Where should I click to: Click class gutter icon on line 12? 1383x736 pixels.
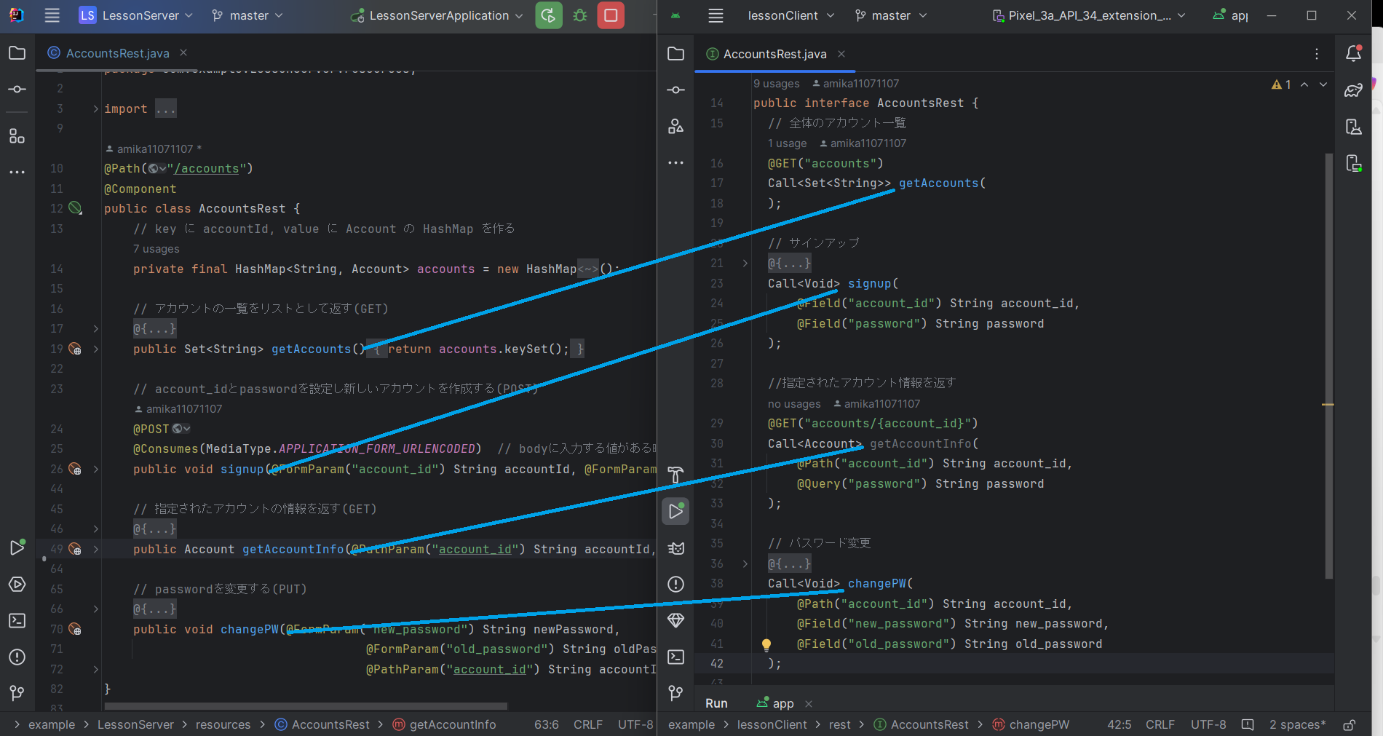tap(75, 208)
